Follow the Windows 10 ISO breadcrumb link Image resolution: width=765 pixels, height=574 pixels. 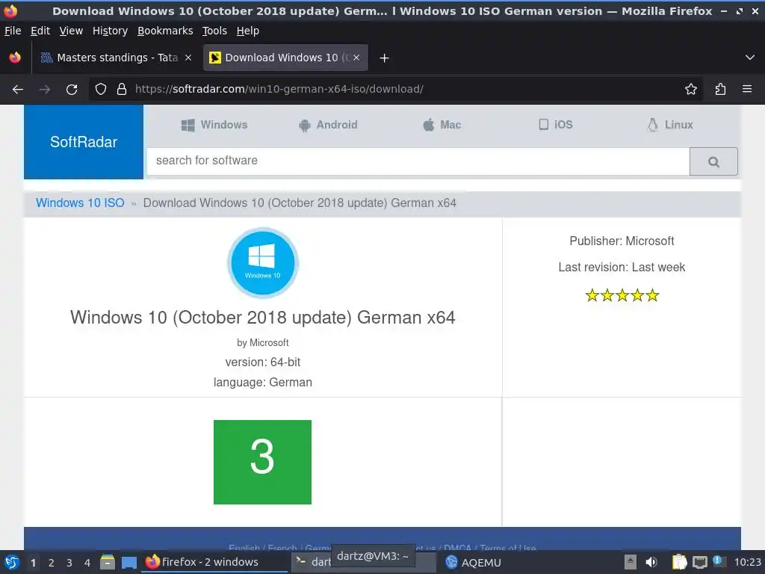[x=80, y=203]
